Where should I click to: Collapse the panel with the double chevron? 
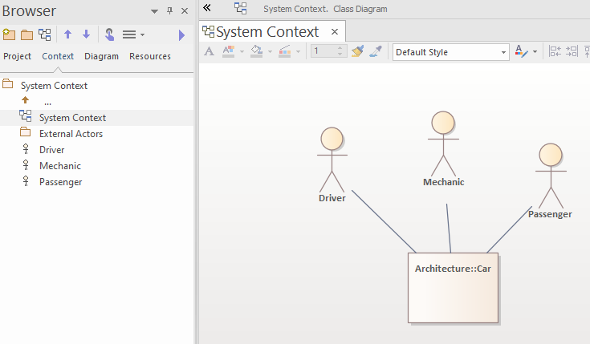coord(207,7)
